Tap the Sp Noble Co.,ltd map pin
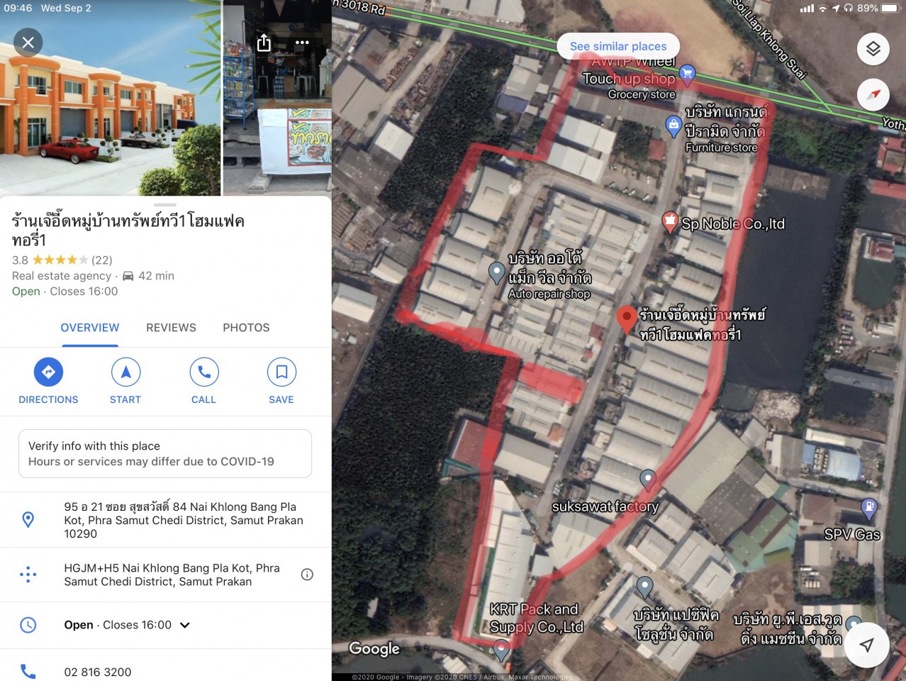The width and height of the screenshot is (906, 681). tap(669, 223)
